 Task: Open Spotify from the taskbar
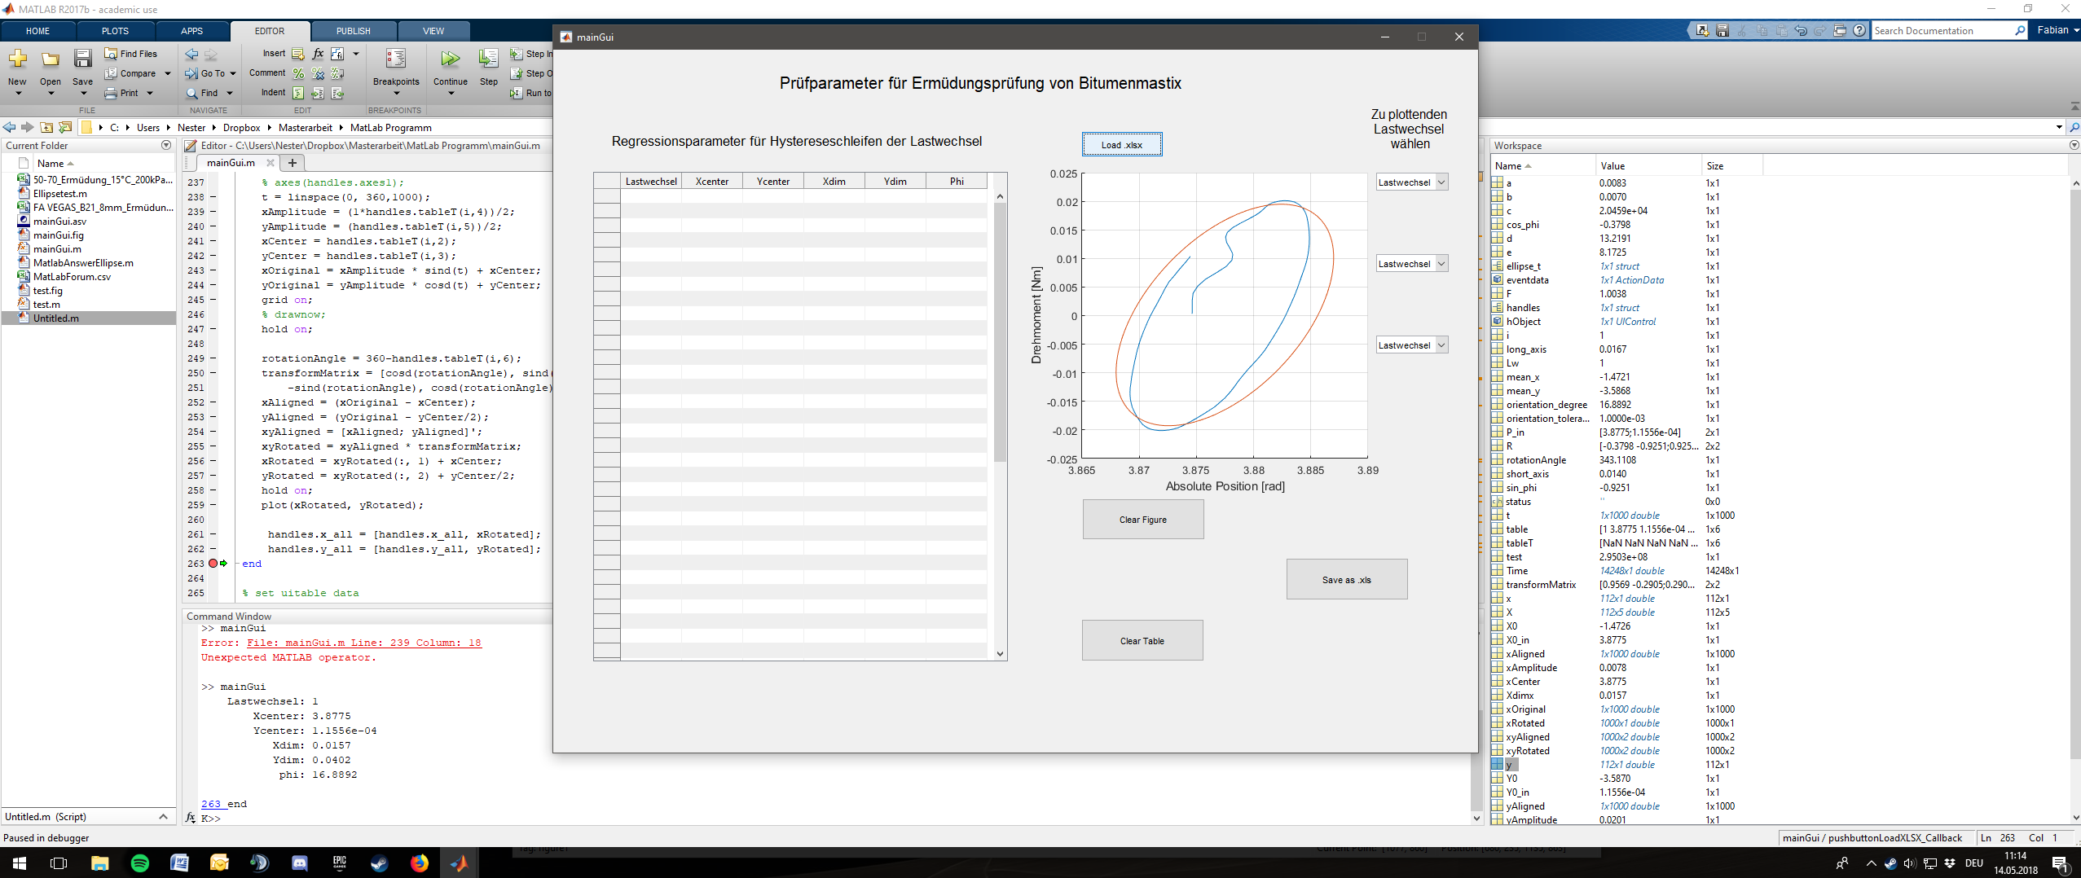[x=139, y=863]
